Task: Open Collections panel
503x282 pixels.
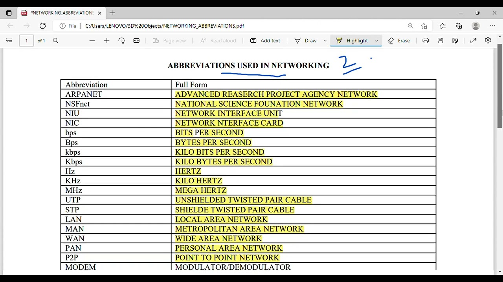Action: [x=459, y=26]
